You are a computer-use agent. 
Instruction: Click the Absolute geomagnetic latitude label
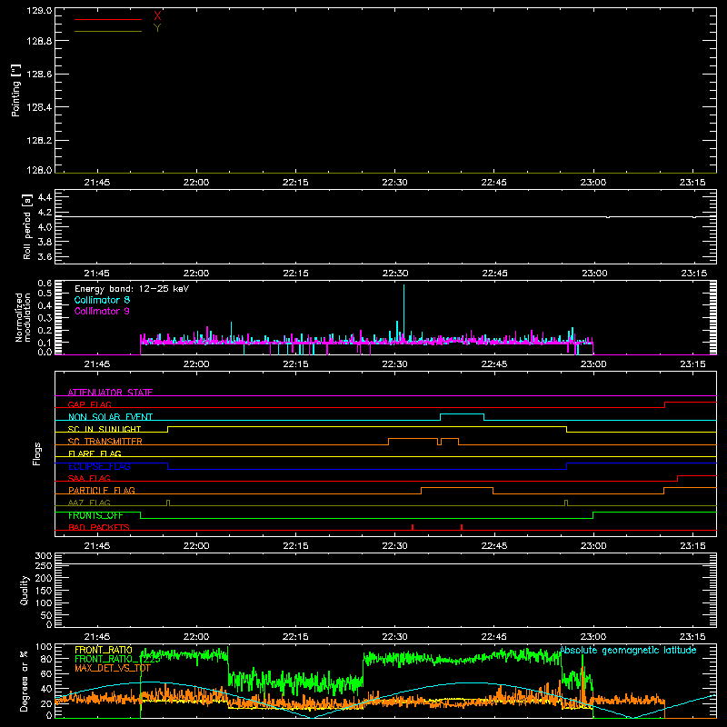click(x=628, y=650)
